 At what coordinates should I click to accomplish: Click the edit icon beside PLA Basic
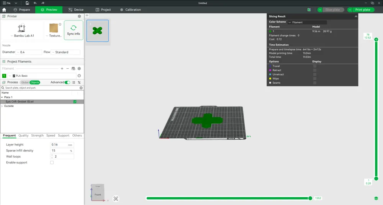coord(79,76)
